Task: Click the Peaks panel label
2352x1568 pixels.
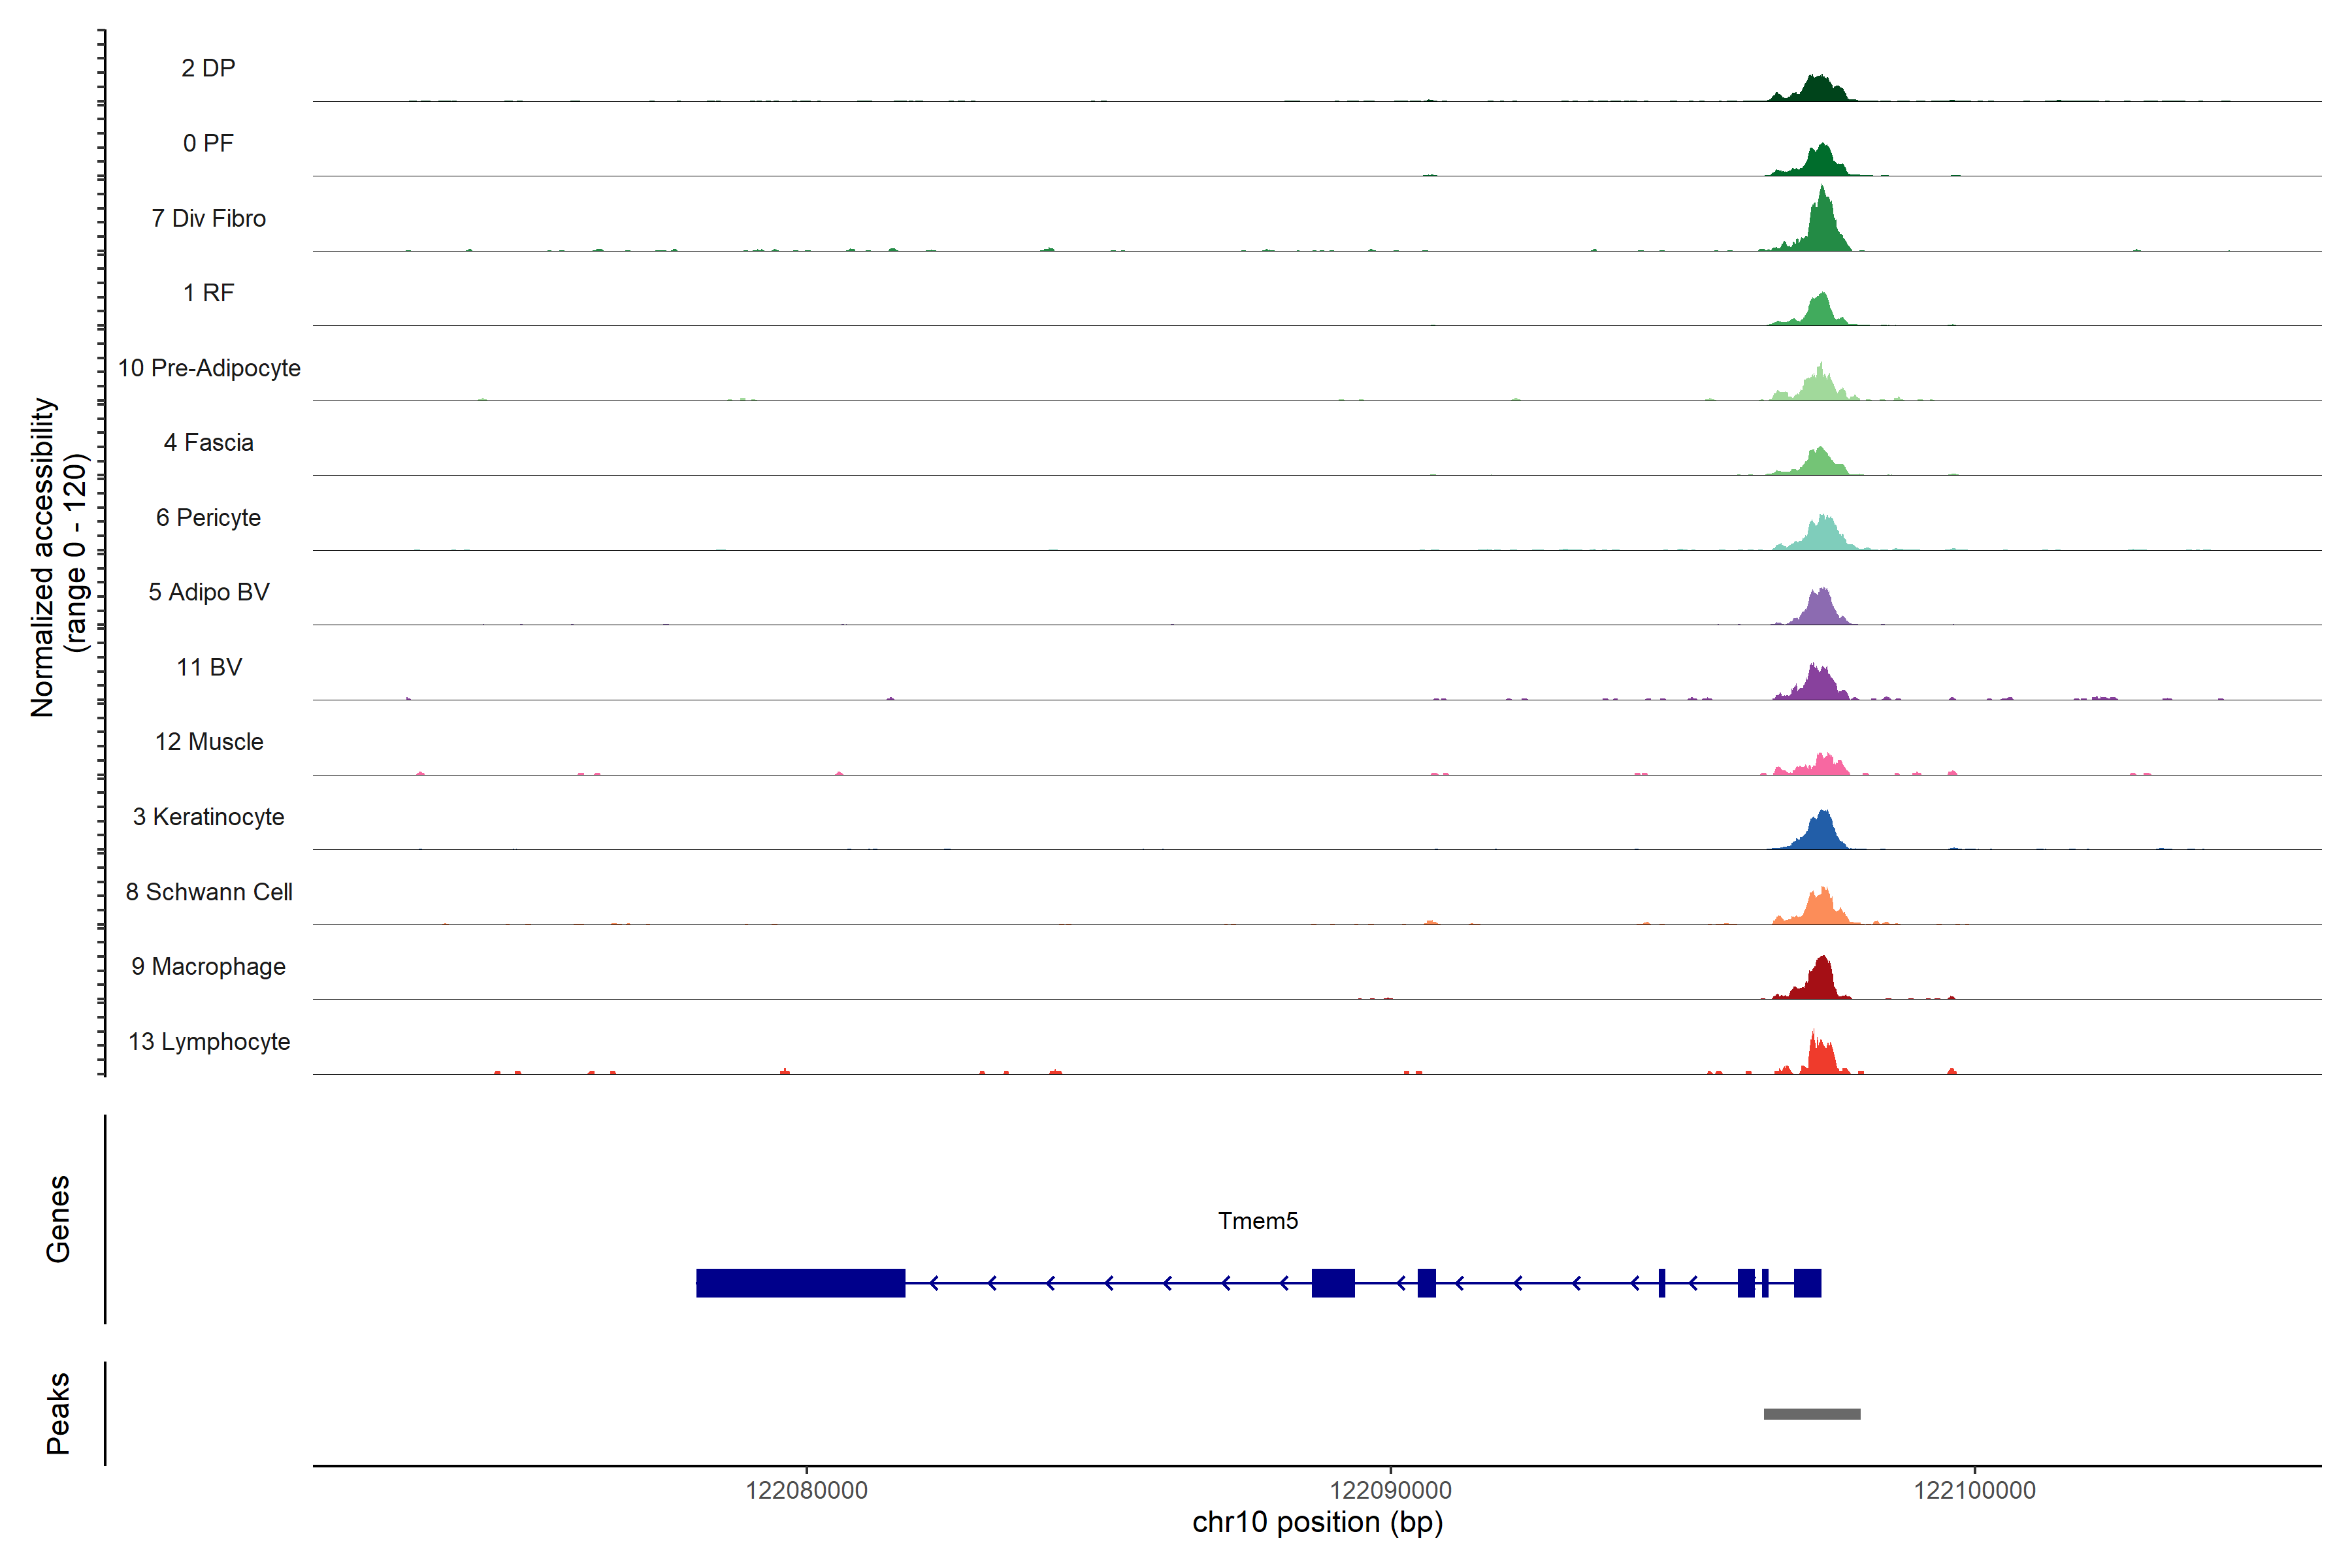Action: (x=58, y=1413)
